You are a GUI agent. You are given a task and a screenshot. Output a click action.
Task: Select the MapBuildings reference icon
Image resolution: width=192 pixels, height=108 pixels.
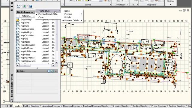18,32
